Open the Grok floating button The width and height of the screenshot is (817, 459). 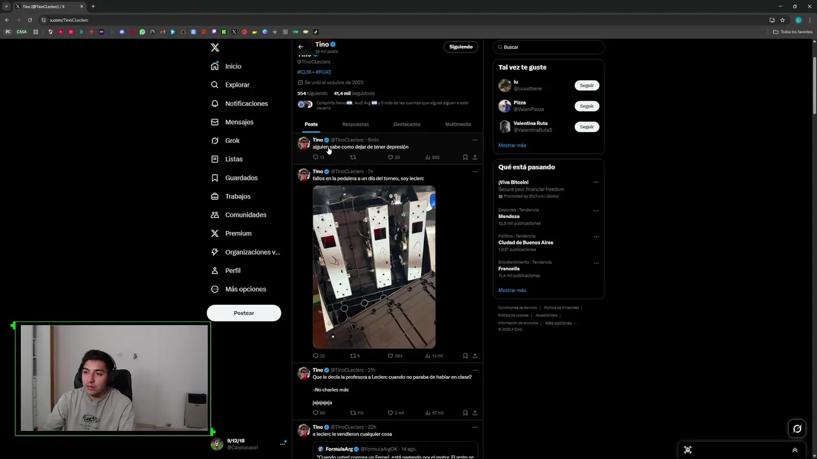click(797, 429)
